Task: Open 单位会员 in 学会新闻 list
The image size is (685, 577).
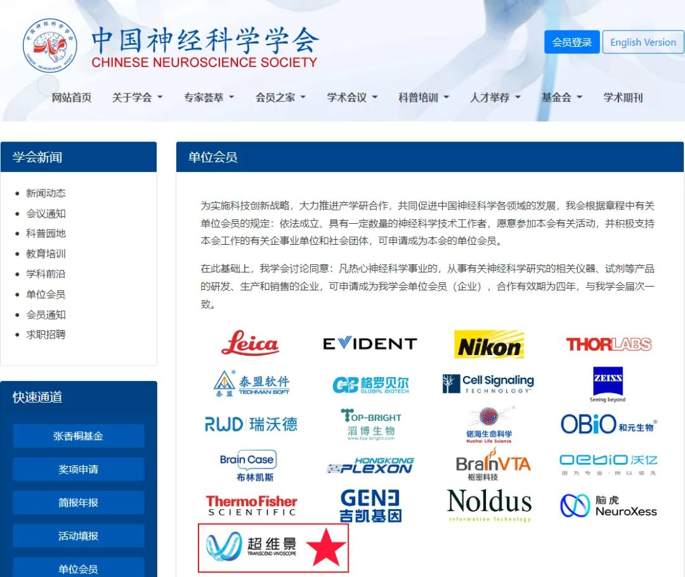Action: pos(46,294)
